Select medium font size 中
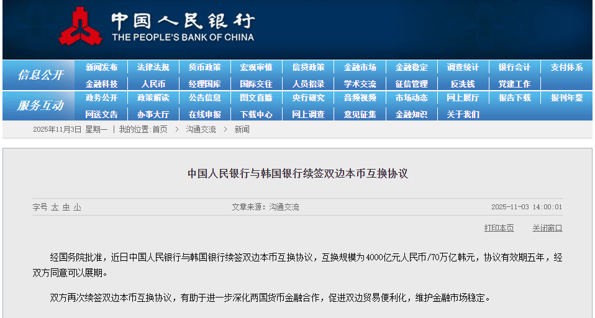 click(66, 207)
